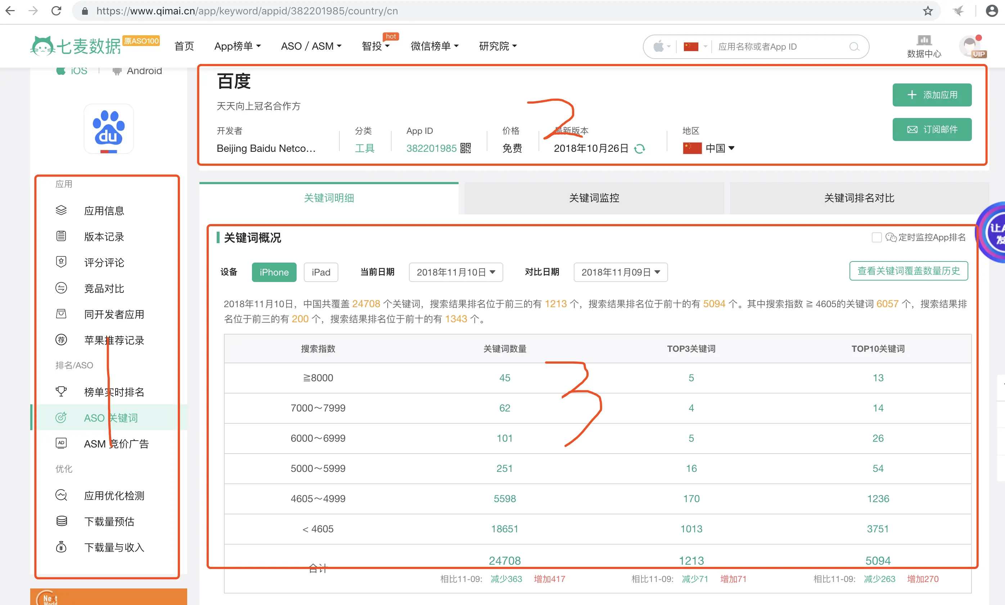1005x605 pixels.
Task: Click the browser forward arrow
Action: coord(33,11)
